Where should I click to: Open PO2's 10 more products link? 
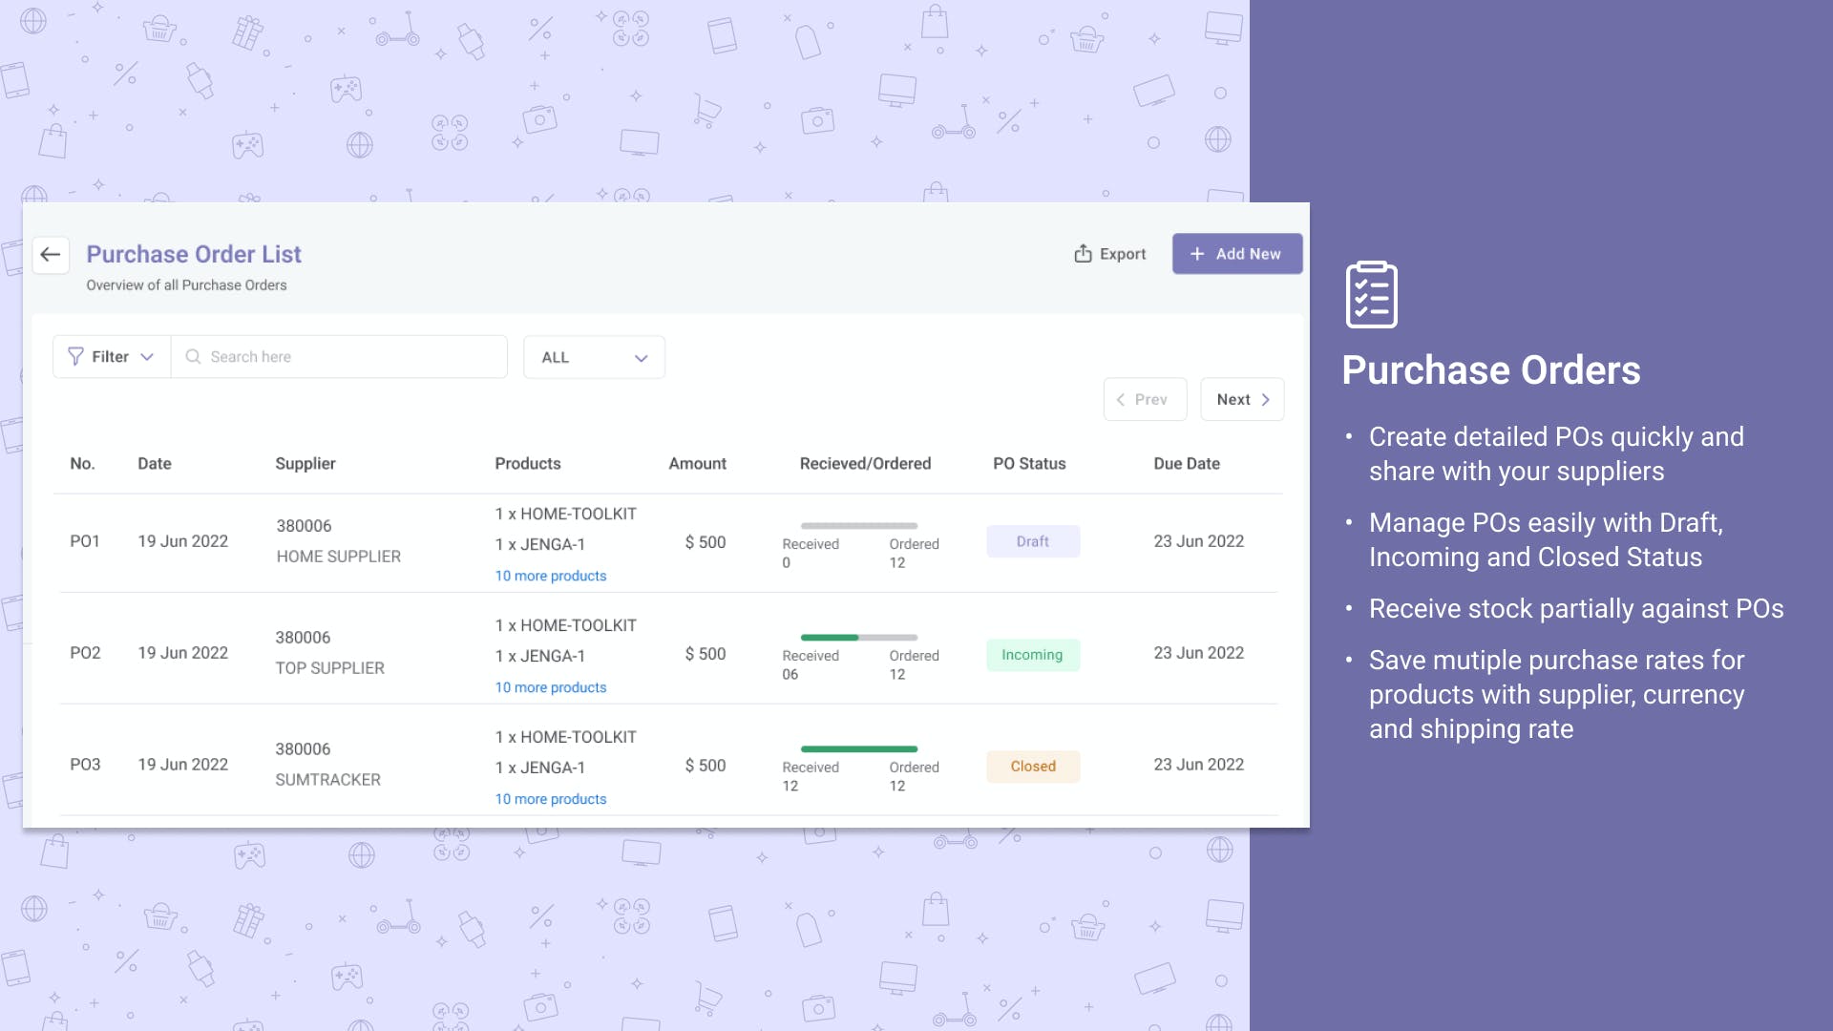[x=550, y=687]
